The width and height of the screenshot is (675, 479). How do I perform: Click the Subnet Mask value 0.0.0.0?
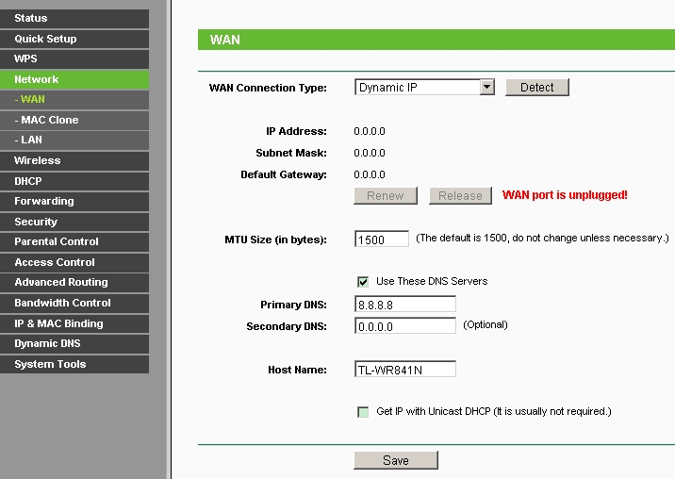pyautogui.click(x=370, y=153)
